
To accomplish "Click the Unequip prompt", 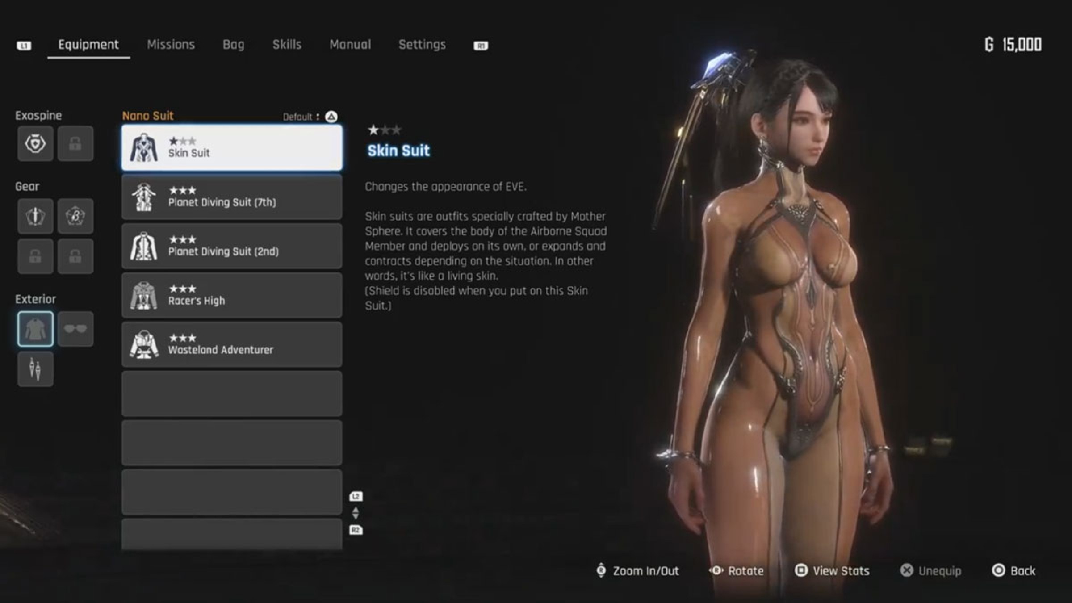I will point(930,571).
